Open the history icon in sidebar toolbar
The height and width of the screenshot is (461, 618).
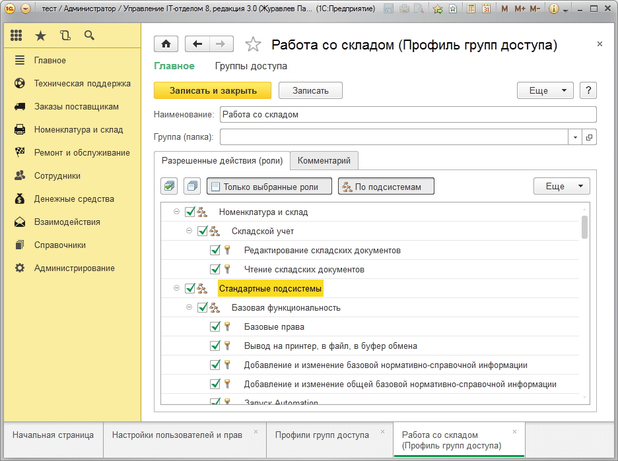click(x=65, y=36)
